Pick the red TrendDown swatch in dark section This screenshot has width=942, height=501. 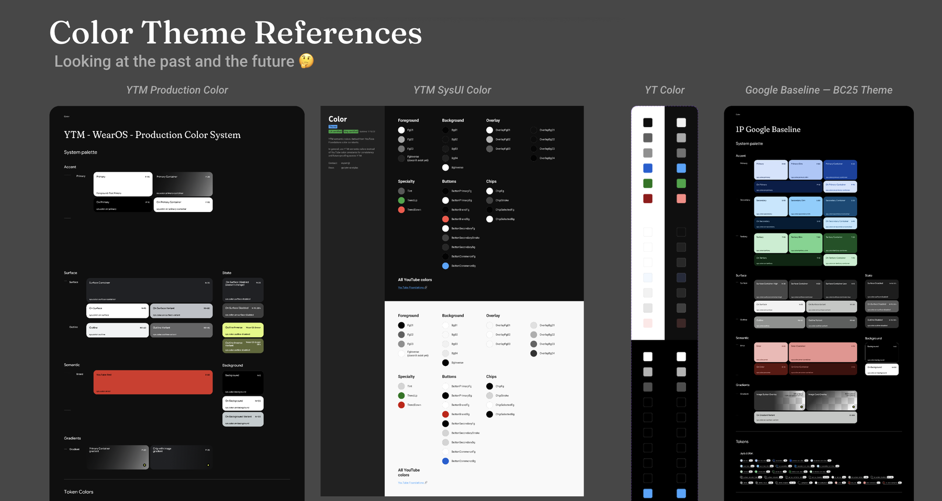(x=401, y=210)
